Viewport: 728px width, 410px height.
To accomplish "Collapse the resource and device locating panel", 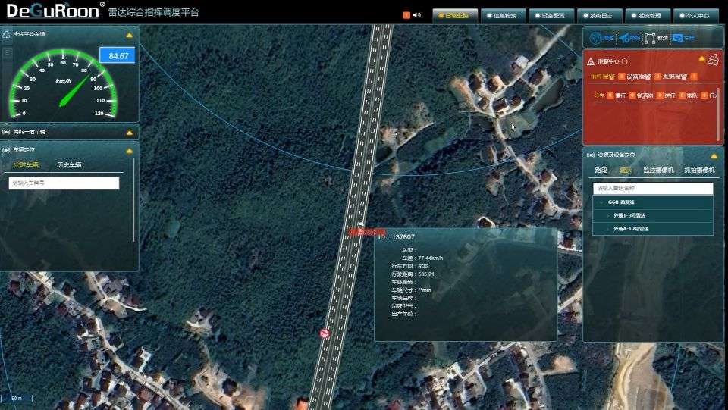I will (714, 156).
